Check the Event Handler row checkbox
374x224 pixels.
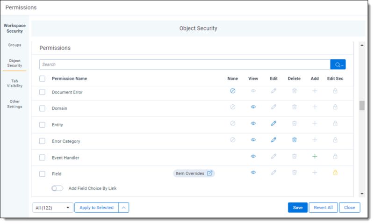pyautogui.click(x=42, y=158)
